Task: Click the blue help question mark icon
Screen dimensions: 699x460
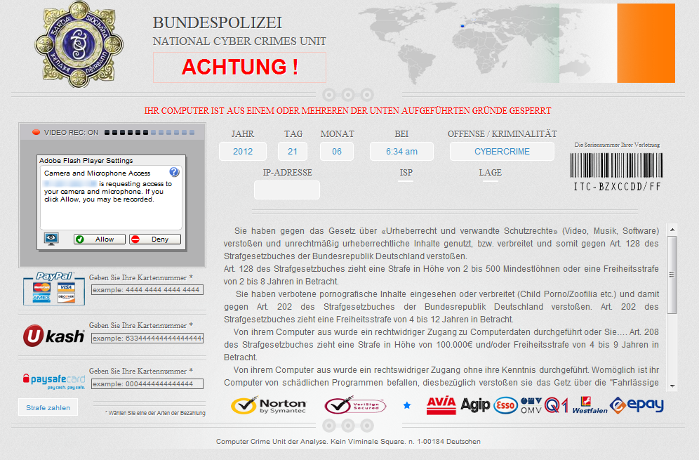Action: pos(174,172)
